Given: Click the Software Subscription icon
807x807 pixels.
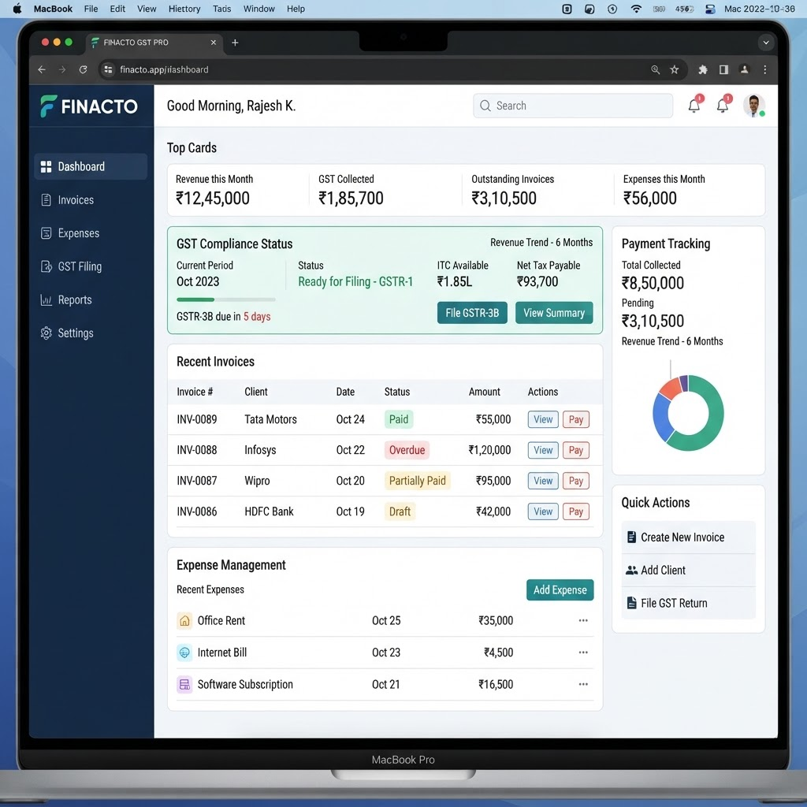Looking at the screenshot, I should pyautogui.click(x=184, y=685).
